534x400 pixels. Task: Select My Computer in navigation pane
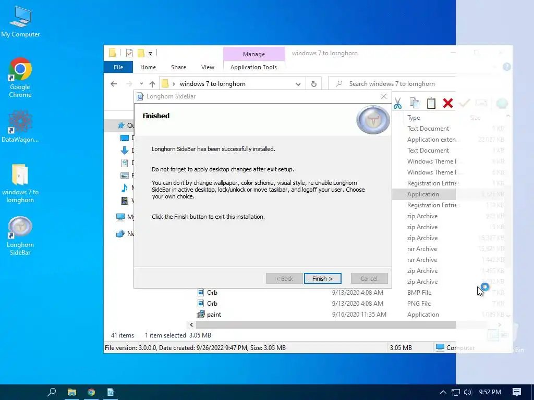[125, 217]
